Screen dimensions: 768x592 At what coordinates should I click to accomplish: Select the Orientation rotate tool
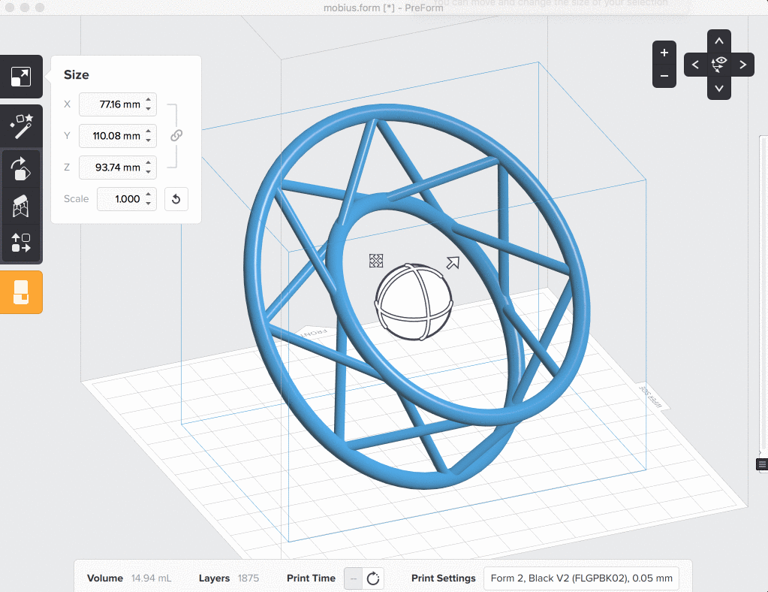[x=20, y=168]
